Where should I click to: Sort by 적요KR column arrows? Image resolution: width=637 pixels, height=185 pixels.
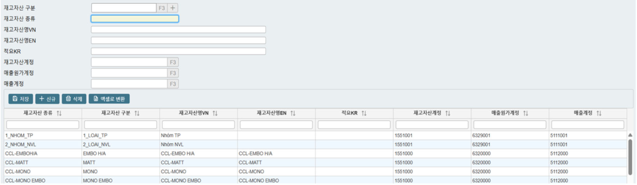[x=364, y=113]
